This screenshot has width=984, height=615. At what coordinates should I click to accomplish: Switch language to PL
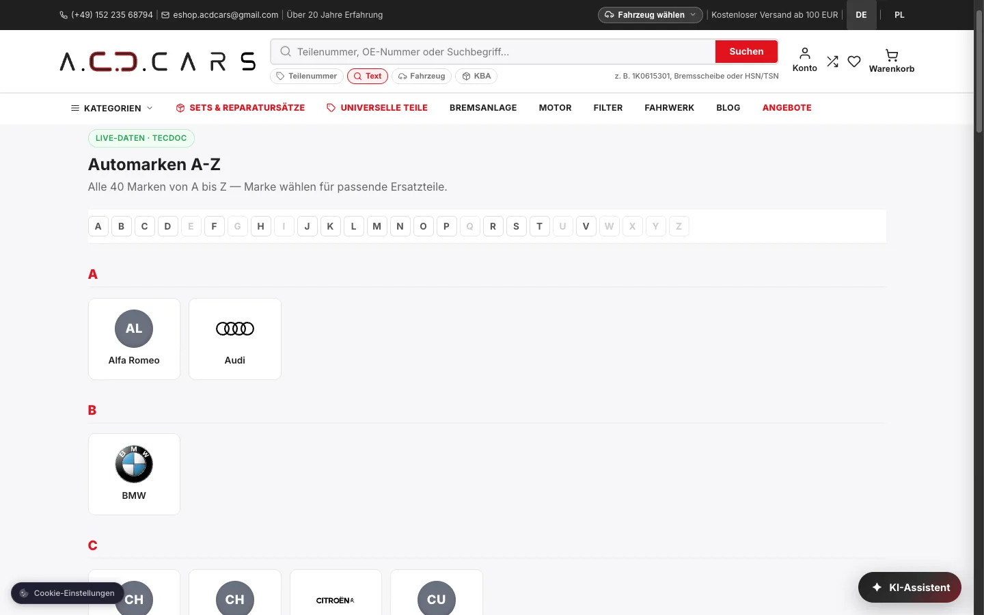[899, 15]
